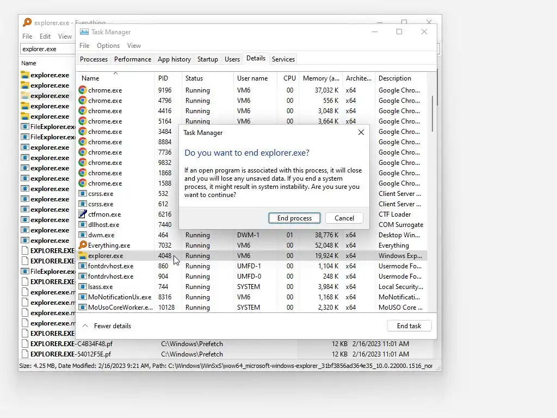Click fontdrvhost.exe icon in PID 860 row

point(83,266)
